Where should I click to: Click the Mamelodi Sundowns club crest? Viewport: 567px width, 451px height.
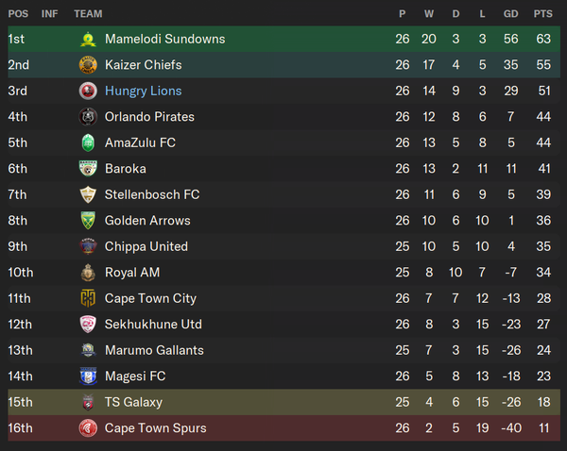(88, 39)
